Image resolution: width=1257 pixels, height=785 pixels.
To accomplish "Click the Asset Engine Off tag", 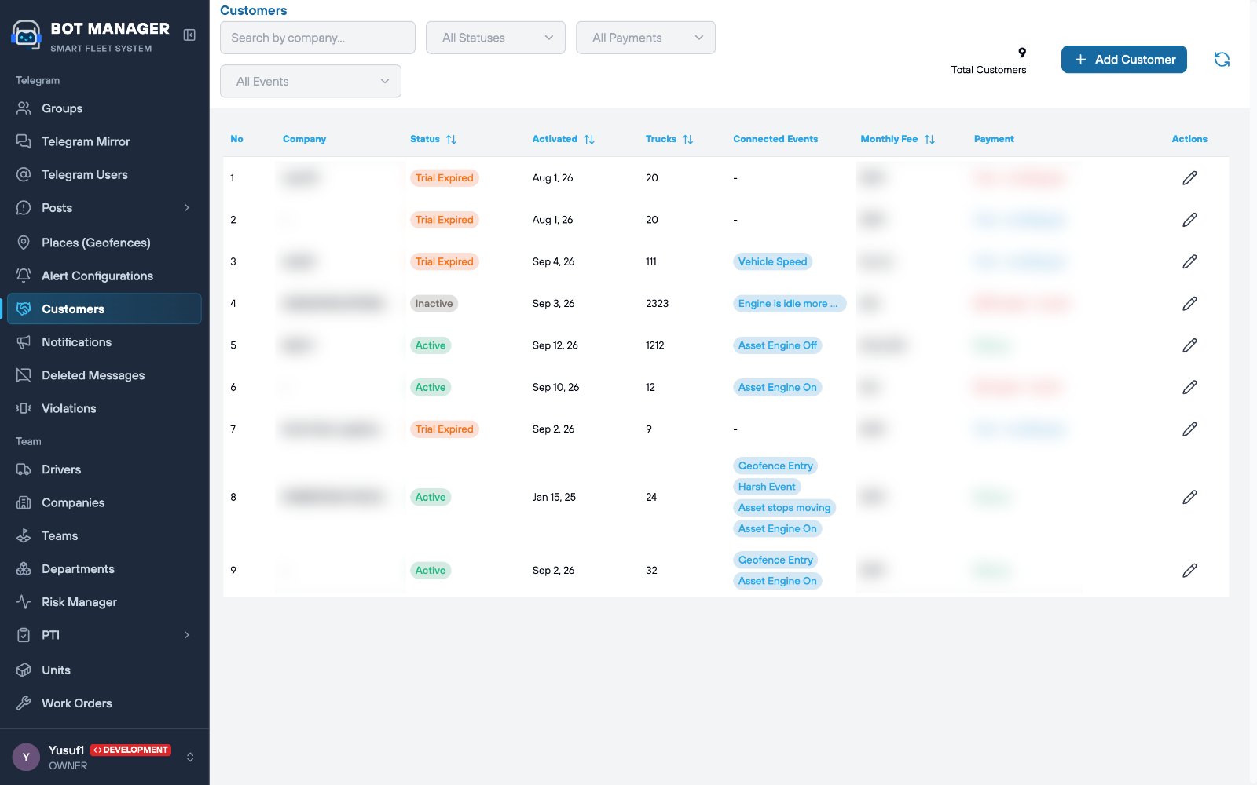I will click(x=777, y=345).
